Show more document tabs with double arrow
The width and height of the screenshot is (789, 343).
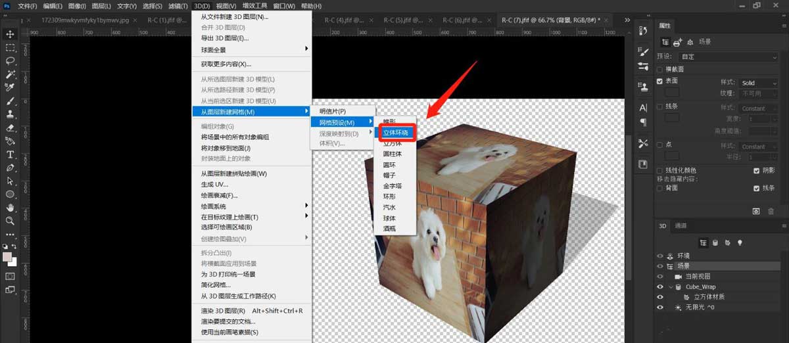(x=626, y=20)
